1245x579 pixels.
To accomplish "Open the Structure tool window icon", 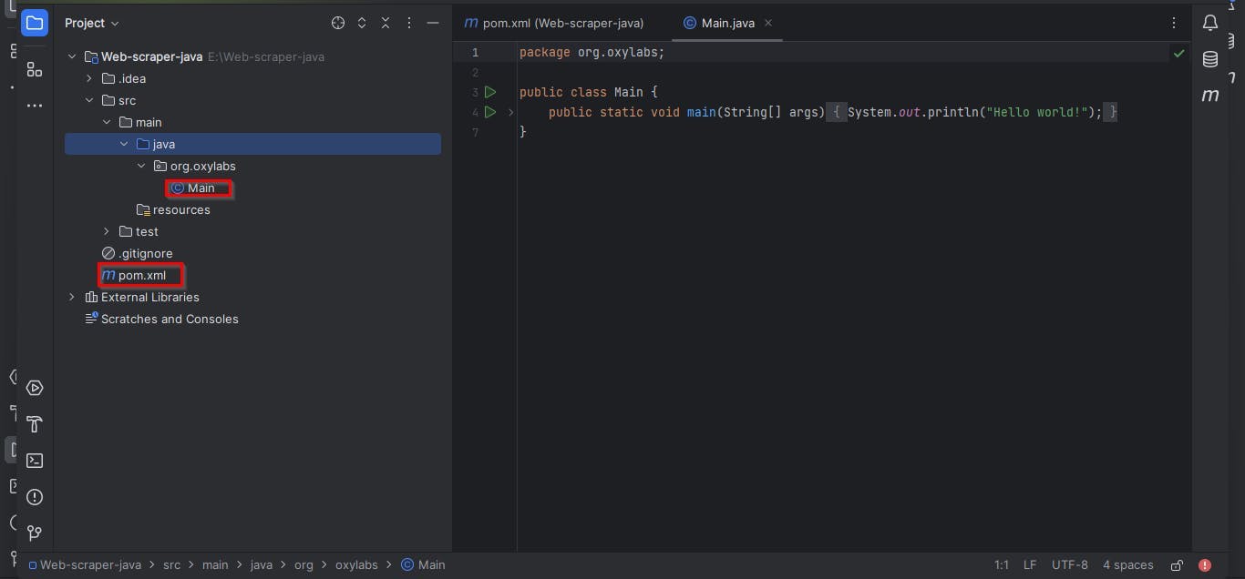I will tap(35, 69).
